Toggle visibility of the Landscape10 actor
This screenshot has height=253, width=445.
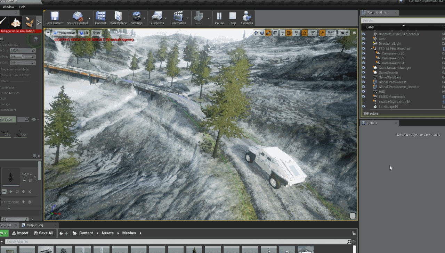tap(363, 107)
